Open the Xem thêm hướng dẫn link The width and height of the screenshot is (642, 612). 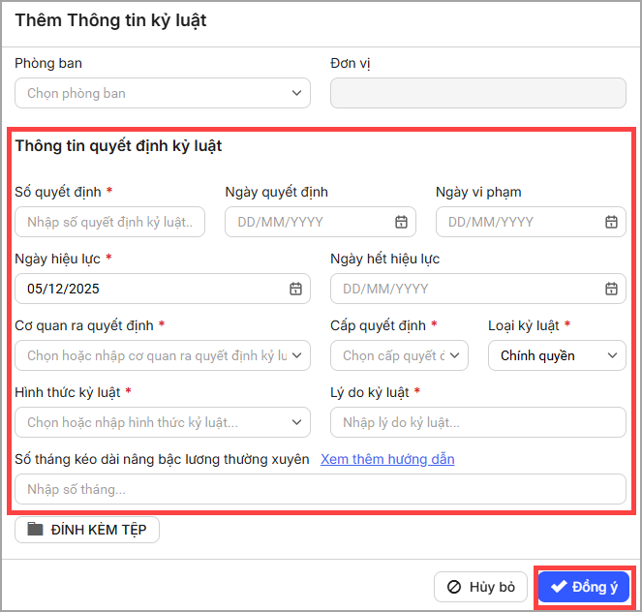point(387,459)
